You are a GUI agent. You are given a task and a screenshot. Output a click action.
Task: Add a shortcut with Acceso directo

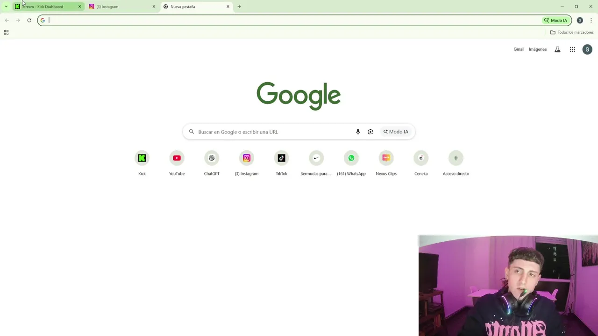[x=456, y=163]
